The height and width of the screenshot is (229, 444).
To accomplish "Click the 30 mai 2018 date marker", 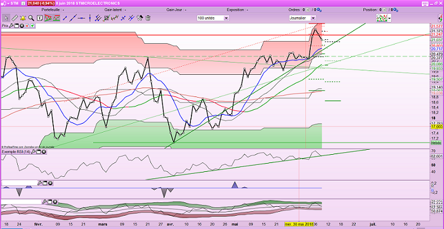I will pyautogui.click(x=299, y=224).
